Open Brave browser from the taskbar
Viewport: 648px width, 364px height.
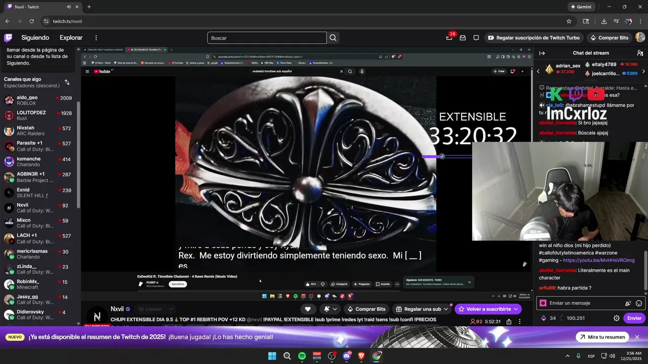361,356
